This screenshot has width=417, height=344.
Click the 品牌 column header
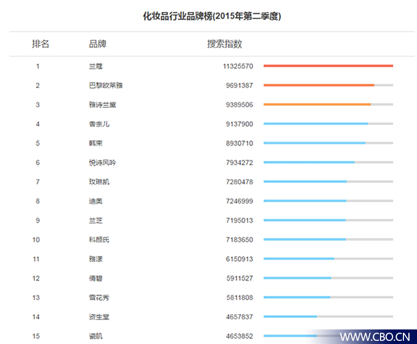(x=97, y=44)
